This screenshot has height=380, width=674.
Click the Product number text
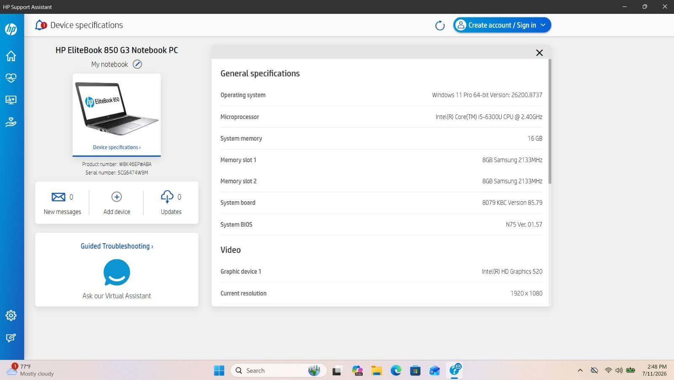coord(117,164)
